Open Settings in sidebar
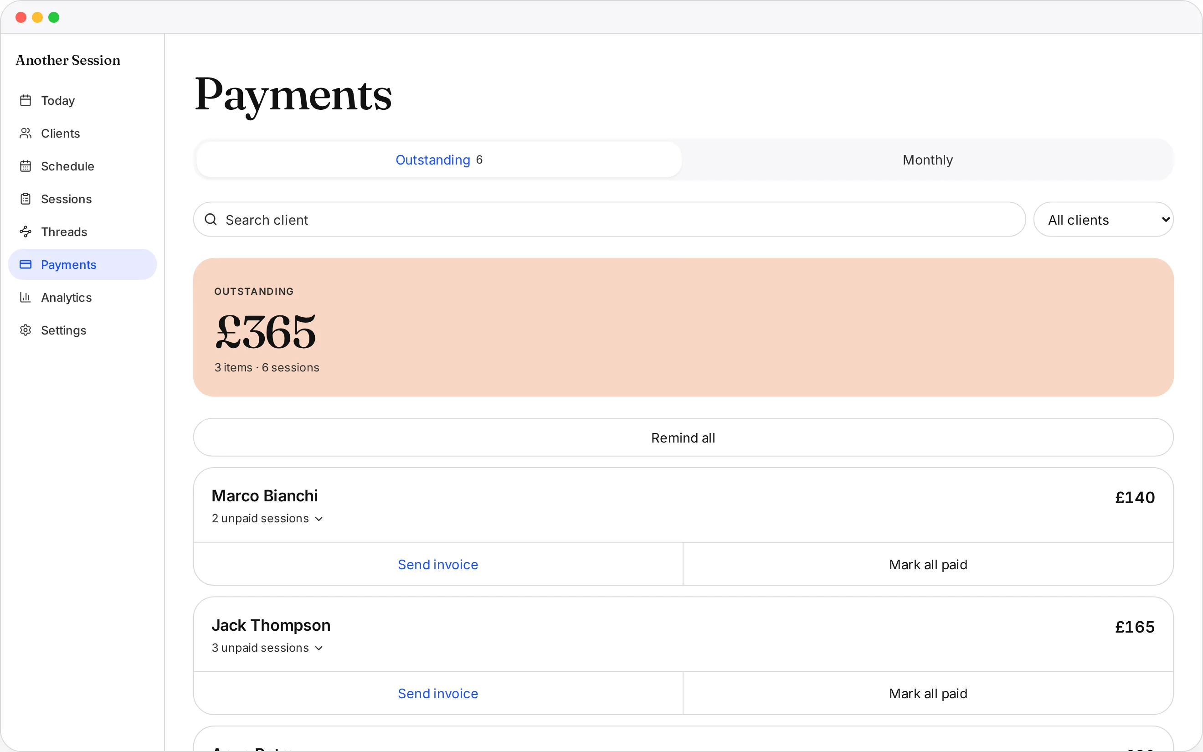The width and height of the screenshot is (1203, 752). (82, 330)
